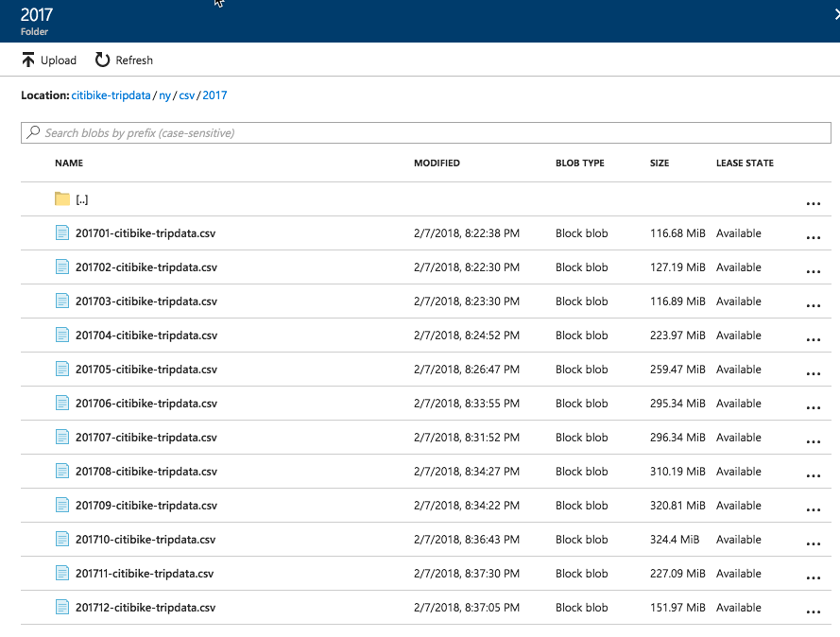Image resolution: width=840 pixels, height=637 pixels.
Task: Click file icon for 201702-citibike-tripdata.csv
Action: (62, 267)
